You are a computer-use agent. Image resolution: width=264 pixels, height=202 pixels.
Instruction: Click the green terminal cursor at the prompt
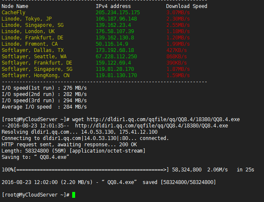click(x=73, y=195)
